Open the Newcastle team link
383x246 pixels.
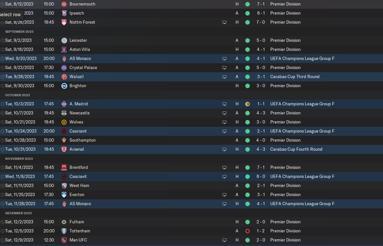(79, 113)
